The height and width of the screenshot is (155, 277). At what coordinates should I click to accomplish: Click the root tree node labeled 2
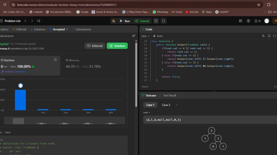212,131
